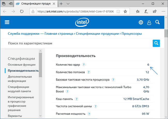The height and width of the screenshot is (119, 168).
Task: Maximize the browser window
Action: pyautogui.click(x=153, y=4)
